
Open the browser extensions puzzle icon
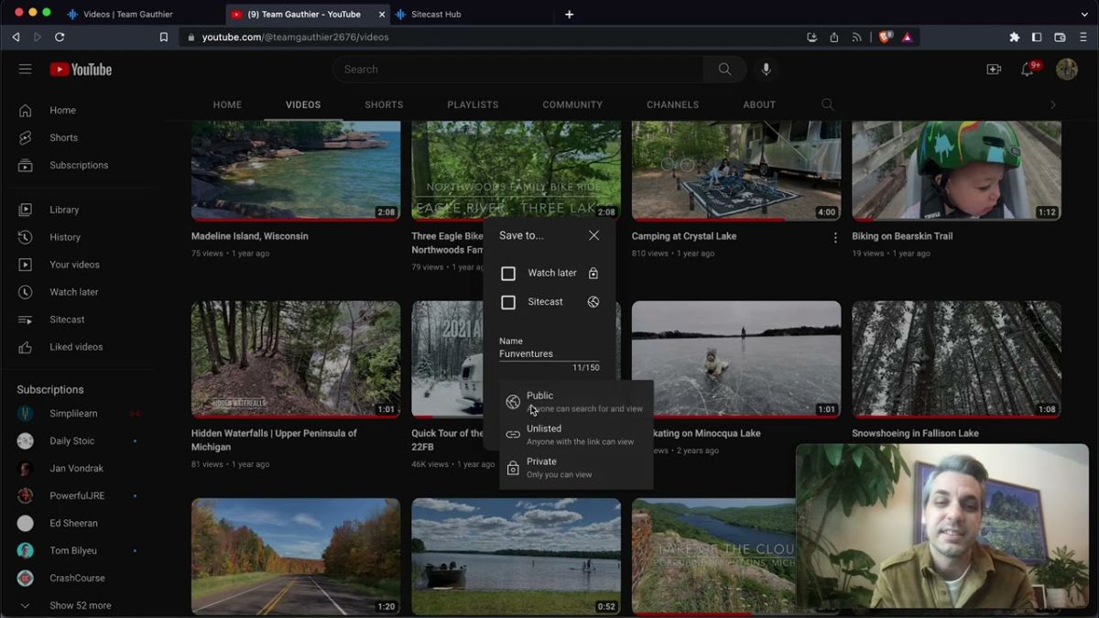pyautogui.click(x=1015, y=38)
